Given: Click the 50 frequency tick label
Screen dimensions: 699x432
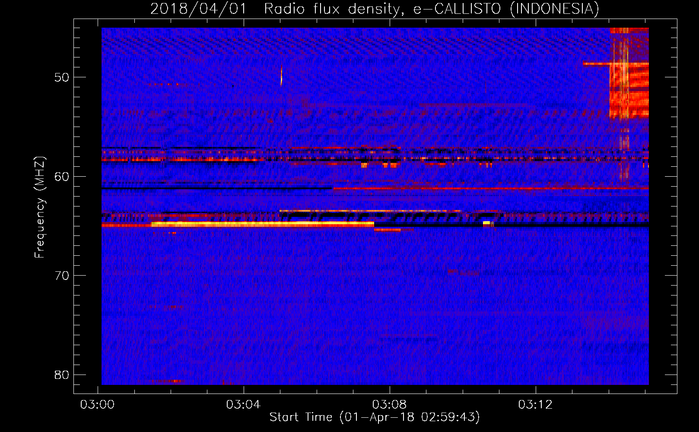Looking at the screenshot, I should click(x=62, y=78).
